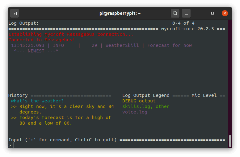Click the 'Log Output Legend' header
This screenshot has height=157, width=240.
coord(146,95)
